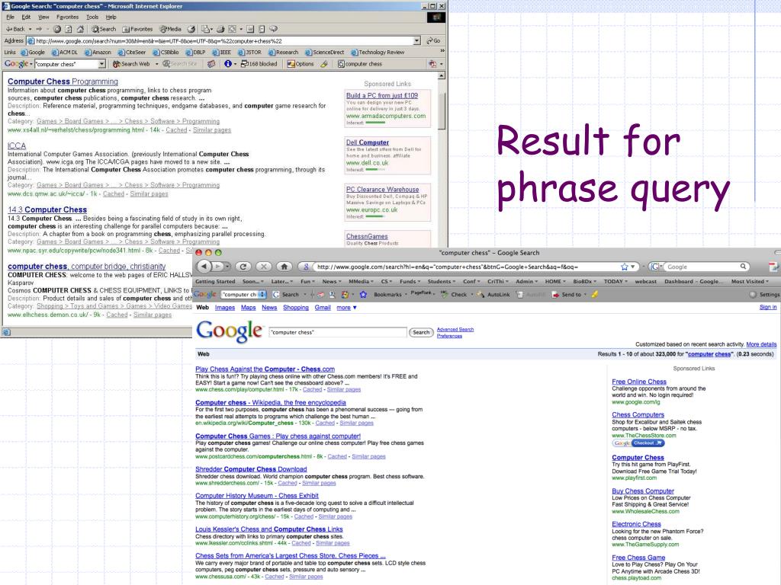The height and width of the screenshot is (585, 781).
Task: Click the magnifier icon in Firefox search box
Action: click(x=743, y=267)
